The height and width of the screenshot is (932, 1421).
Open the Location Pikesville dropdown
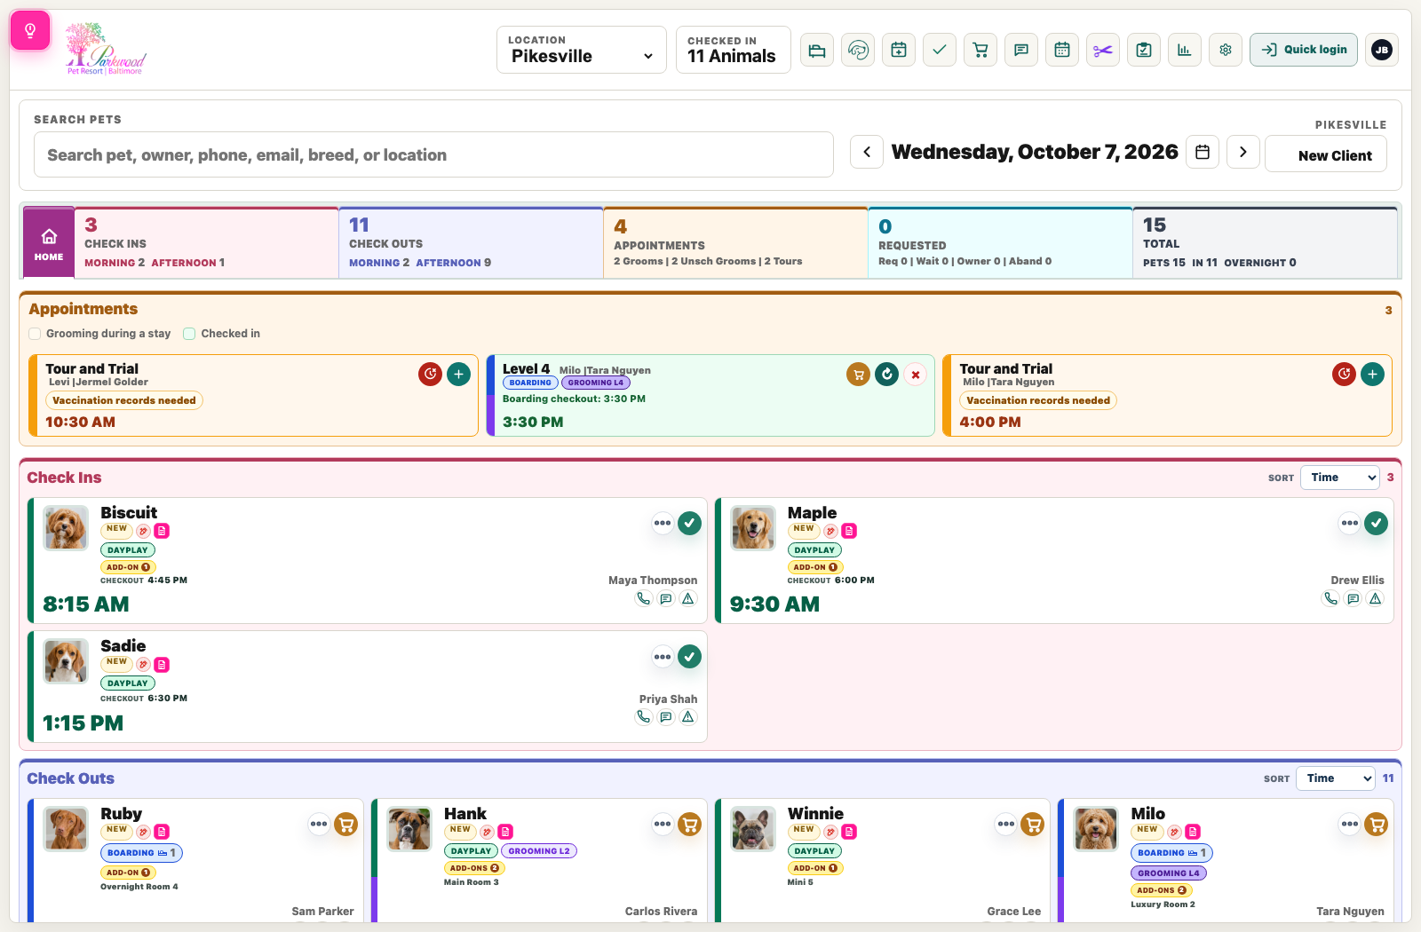(582, 50)
